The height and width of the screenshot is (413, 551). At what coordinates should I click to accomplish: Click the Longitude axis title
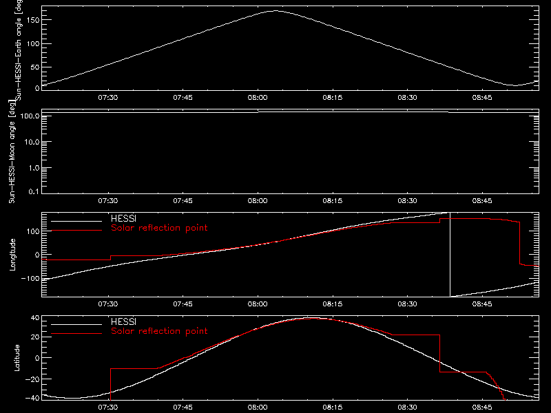coord(12,255)
